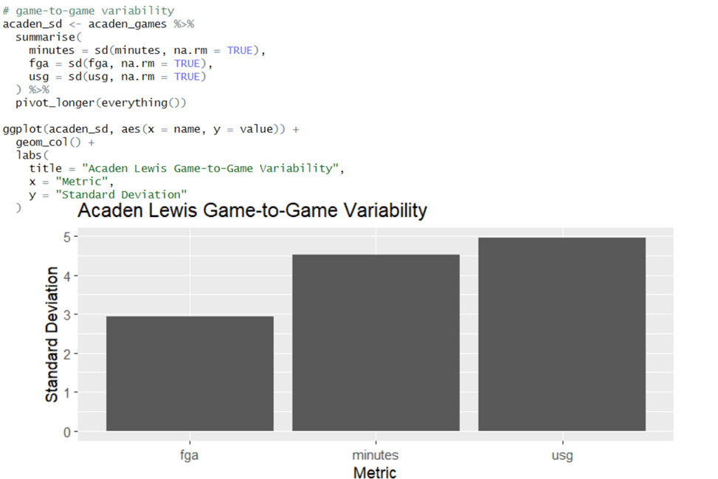Select the fga bar in the chart

pyautogui.click(x=190, y=373)
